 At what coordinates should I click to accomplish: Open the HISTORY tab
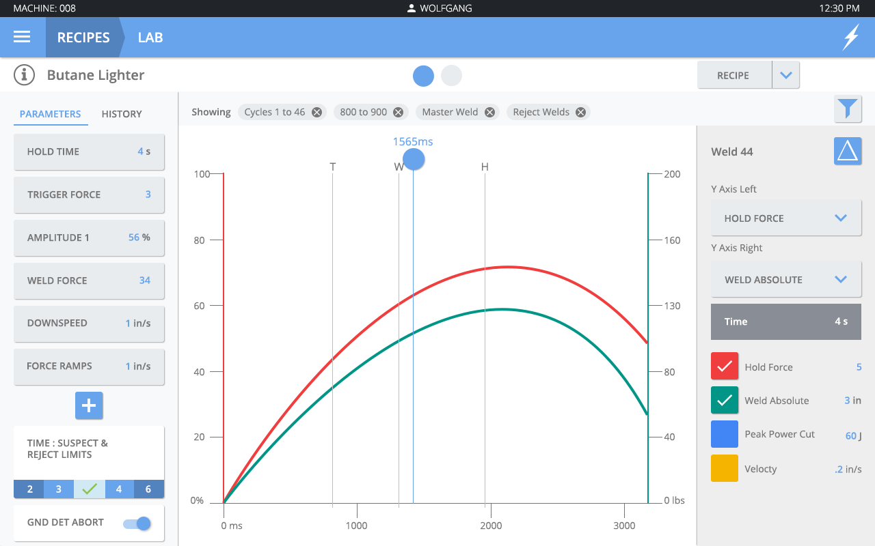coord(121,114)
